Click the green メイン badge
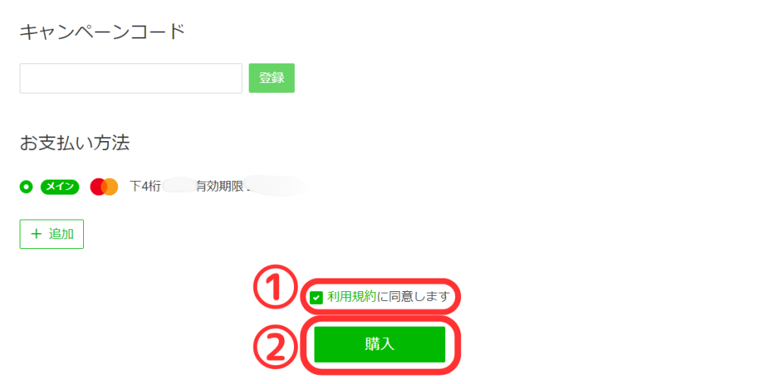The image size is (774, 384). 60,187
